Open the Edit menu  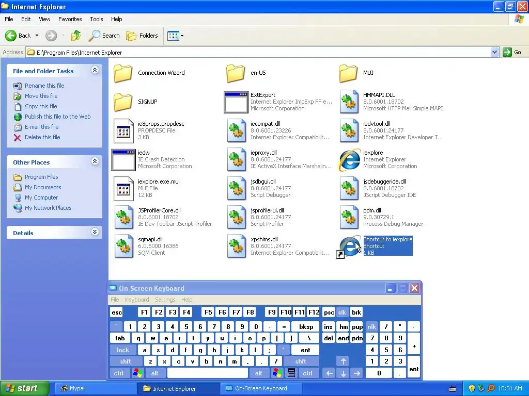point(26,19)
